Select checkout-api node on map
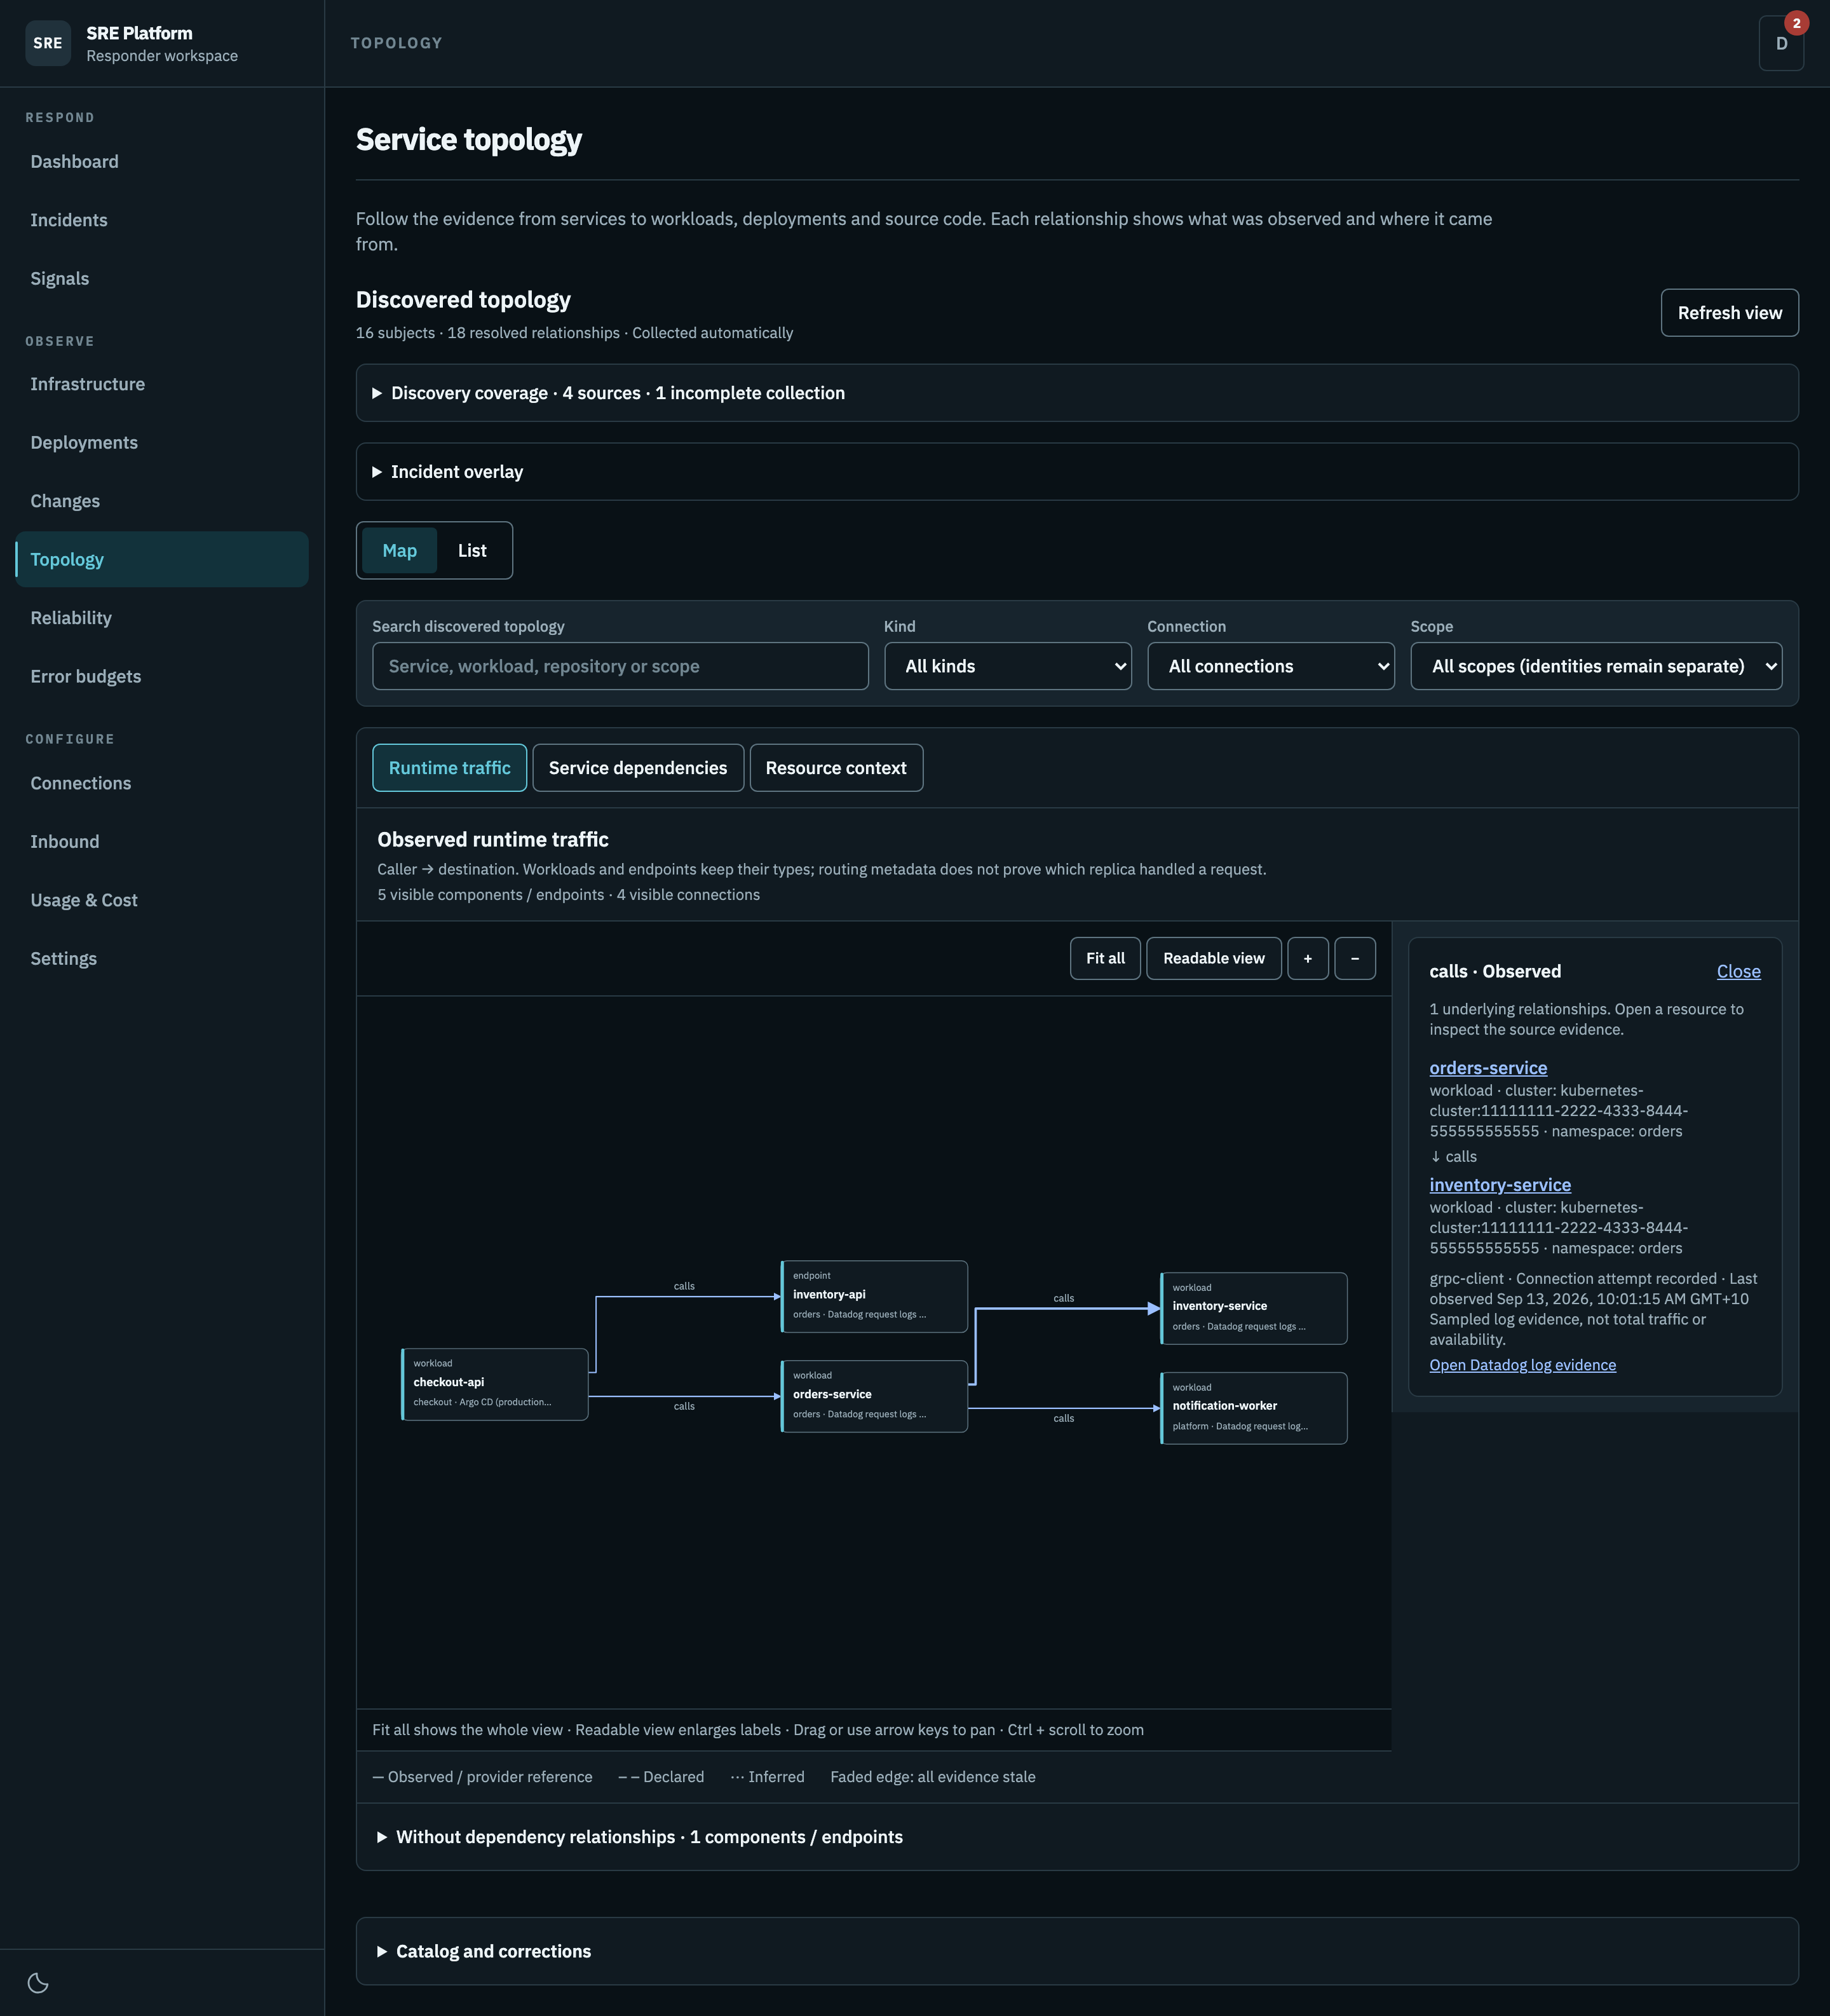The width and height of the screenshot is (1830, 2016). 495,1384
